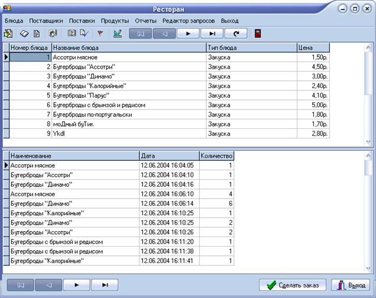Click the Количество column header in orders grid
The height and width of the screenshot is (298, 376).
click(x=217, y=156)
